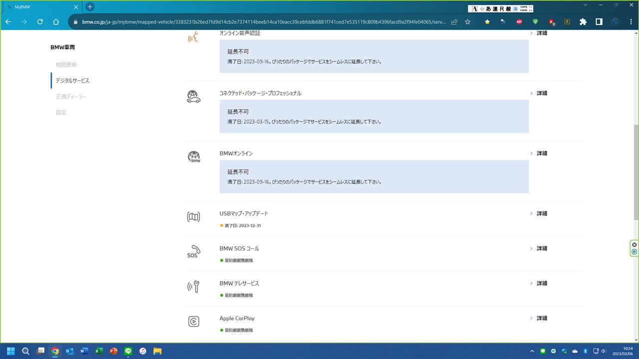Open a new browser tab
The image size is (639, 359).
coord(90,7)
